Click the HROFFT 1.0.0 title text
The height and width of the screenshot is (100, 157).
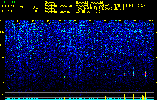click(19, 2)
